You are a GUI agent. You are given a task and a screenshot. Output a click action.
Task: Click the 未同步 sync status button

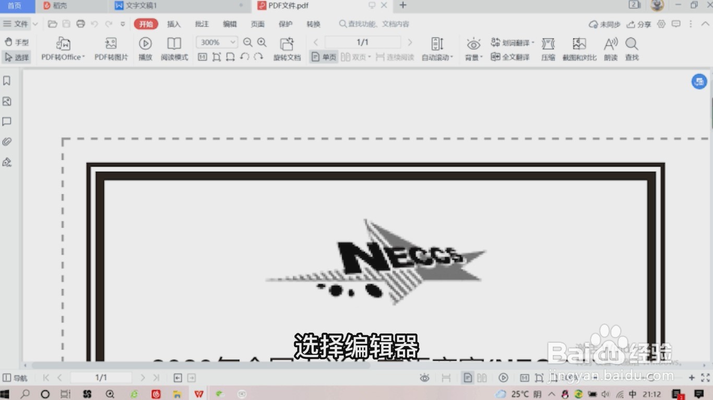click(x=604, y=24)
